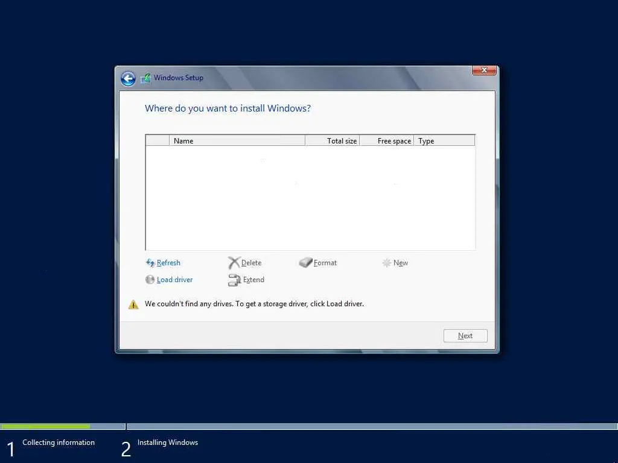Click the New star icon

point(387,263)
